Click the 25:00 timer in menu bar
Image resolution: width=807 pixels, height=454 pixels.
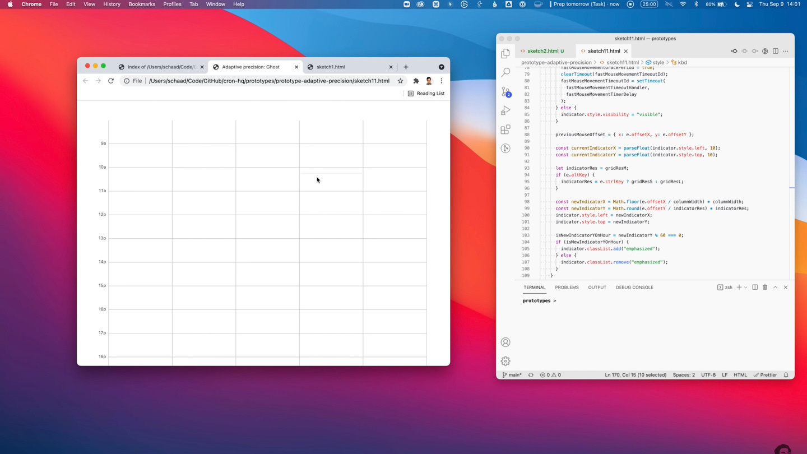point(649,4)
